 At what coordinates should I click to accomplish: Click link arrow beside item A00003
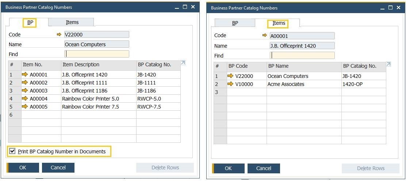(25, 91)
